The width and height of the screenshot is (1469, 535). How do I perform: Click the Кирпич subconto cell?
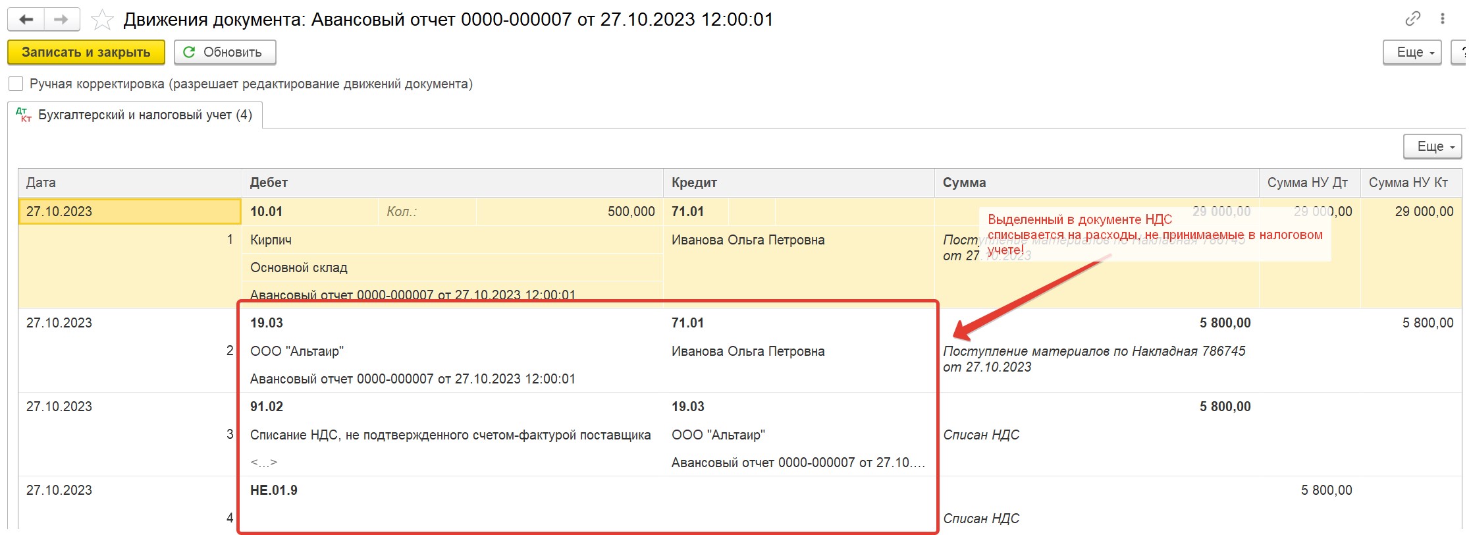452,240
